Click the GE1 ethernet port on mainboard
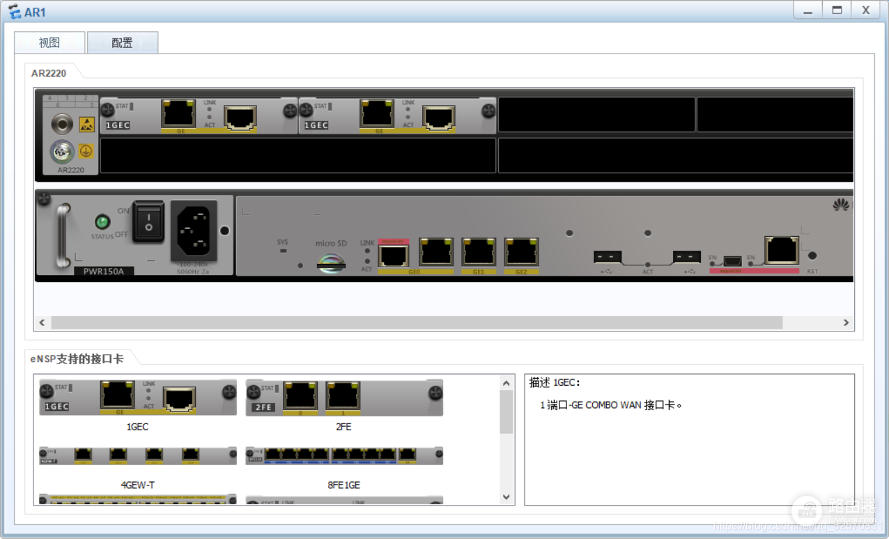 (x=479, y=253)
